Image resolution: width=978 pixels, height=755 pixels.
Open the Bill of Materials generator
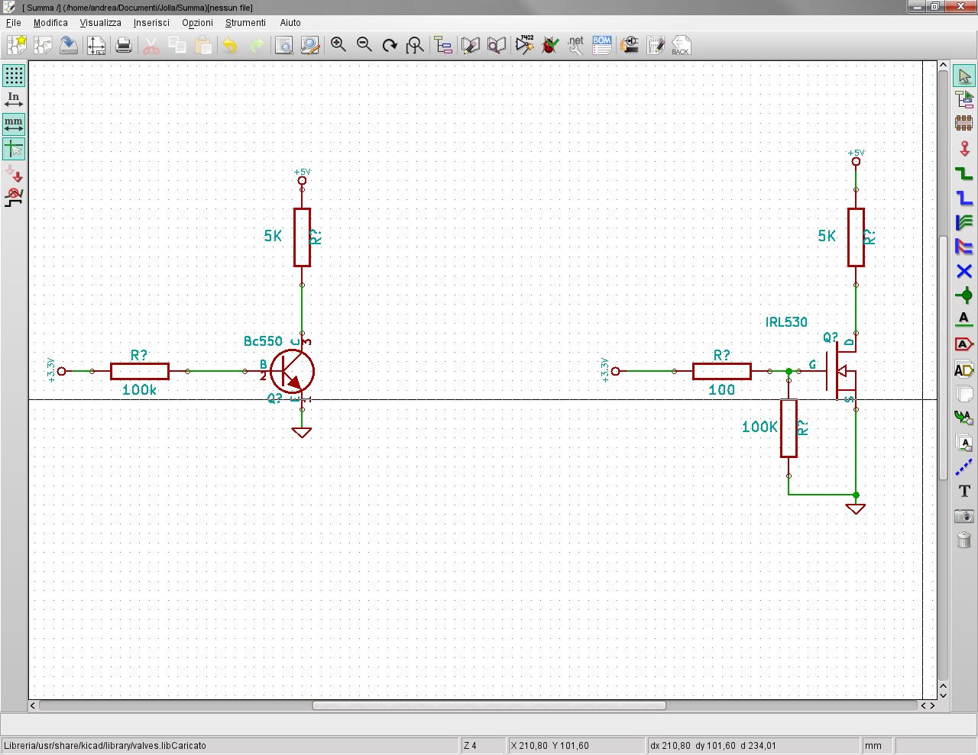pyautogui.click(x=601, y=45)
